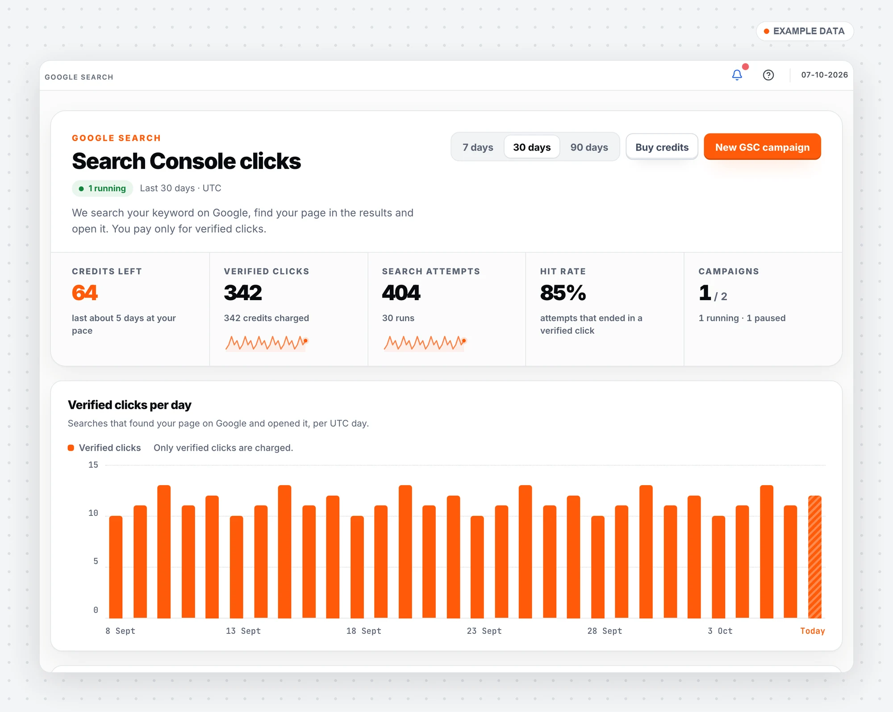Click 'Search Console clicks' title

[x=186, y=161]
